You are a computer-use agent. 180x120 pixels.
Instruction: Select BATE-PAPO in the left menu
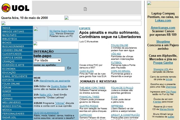10,35
